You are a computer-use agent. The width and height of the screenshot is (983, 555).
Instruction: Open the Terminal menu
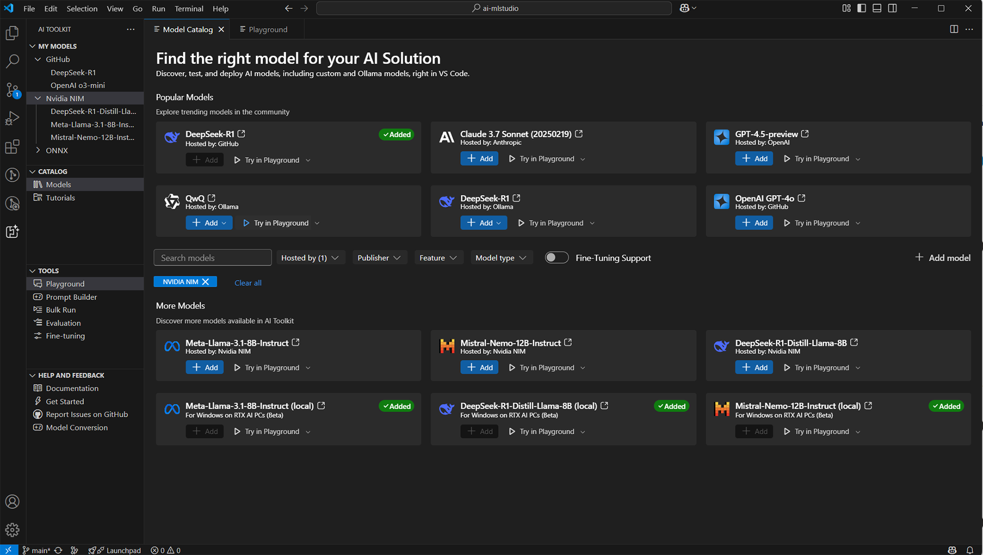point(188,8)
